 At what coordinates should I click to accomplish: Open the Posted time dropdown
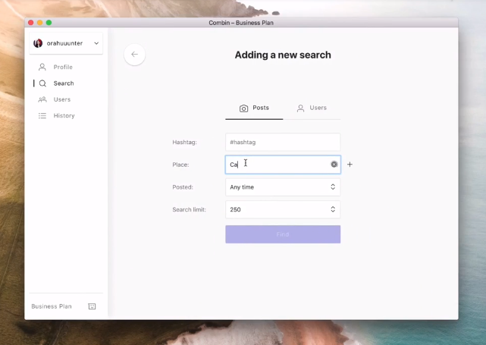[x=282, y=187]
